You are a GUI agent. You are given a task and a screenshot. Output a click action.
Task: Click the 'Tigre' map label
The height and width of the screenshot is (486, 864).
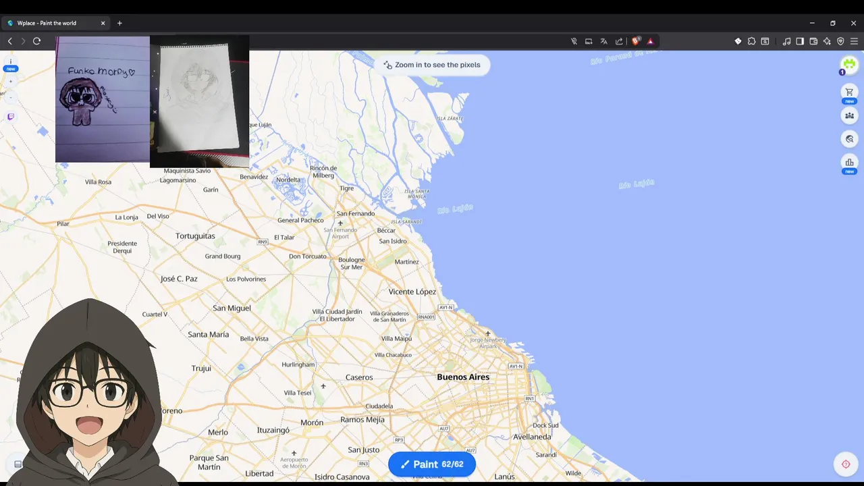(x=347, y=188)
